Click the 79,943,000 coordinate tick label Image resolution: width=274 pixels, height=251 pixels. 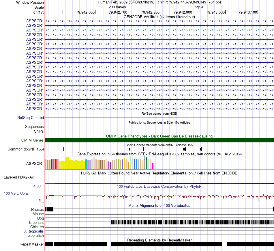[x=215, y=12]
